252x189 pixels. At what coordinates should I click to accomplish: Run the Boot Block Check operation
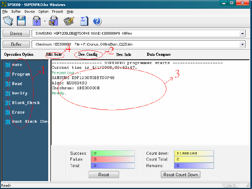point(30,122)
